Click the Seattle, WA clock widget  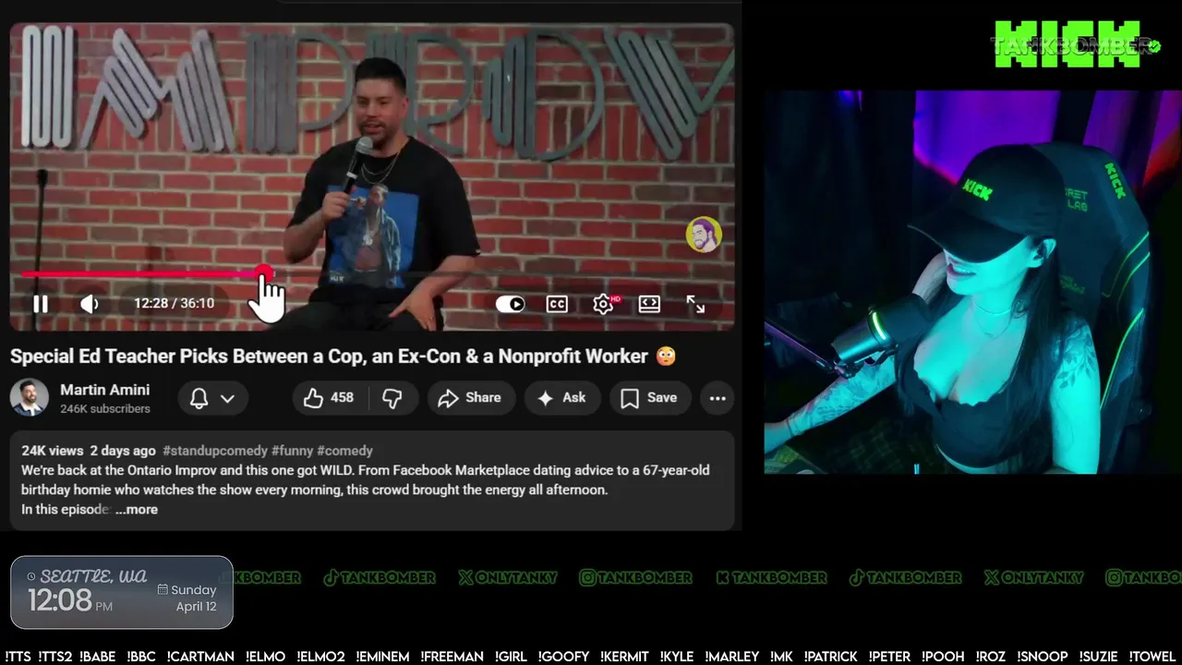click(122, 592)
